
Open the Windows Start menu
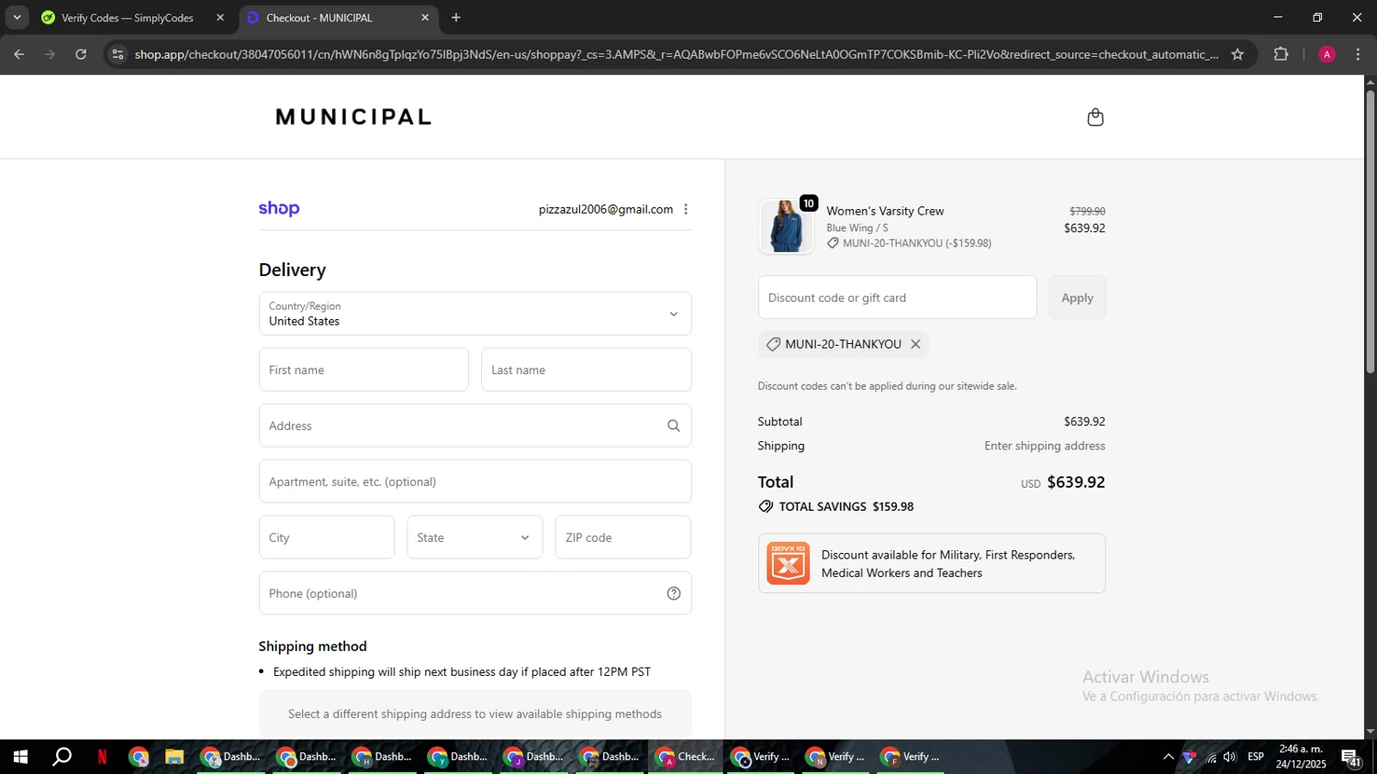click(x=20, y=757)
